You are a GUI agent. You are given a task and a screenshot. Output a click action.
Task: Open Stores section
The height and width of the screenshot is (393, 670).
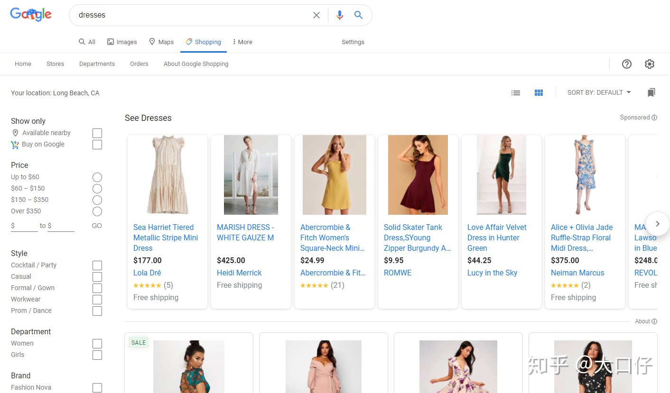pyautogui.click(x=55, y=64)
